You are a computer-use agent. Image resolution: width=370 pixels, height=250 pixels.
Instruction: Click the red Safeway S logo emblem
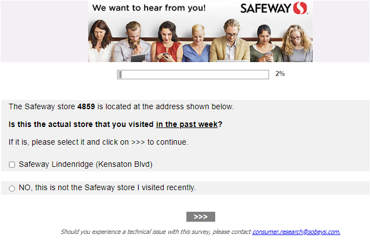(x=300, y=8)
